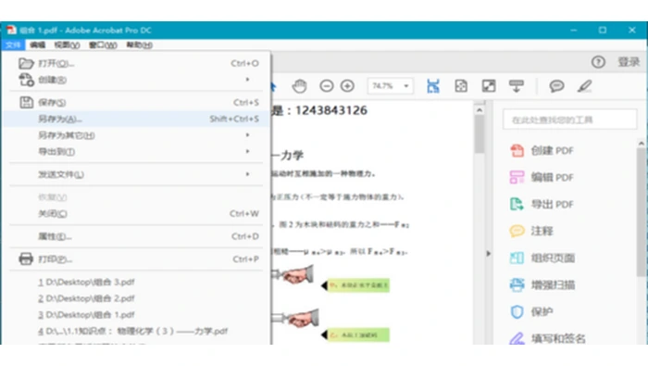Click the Acrobat PDF title bar icon
The image size is (648, 366).
pos(11,30)
